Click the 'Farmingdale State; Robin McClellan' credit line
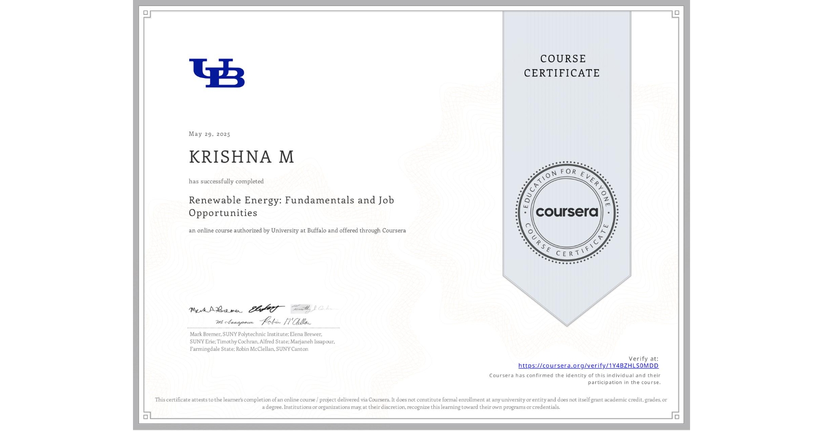Viewport: 824px width, 431px height. click(x=249, y=349)
